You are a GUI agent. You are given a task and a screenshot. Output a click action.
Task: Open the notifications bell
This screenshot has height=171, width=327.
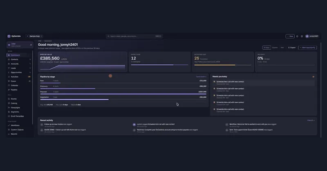click(x=297, y=36)
